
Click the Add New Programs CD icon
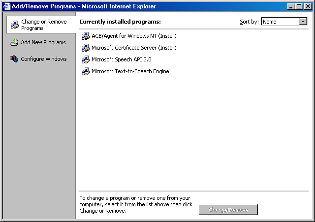14,42
